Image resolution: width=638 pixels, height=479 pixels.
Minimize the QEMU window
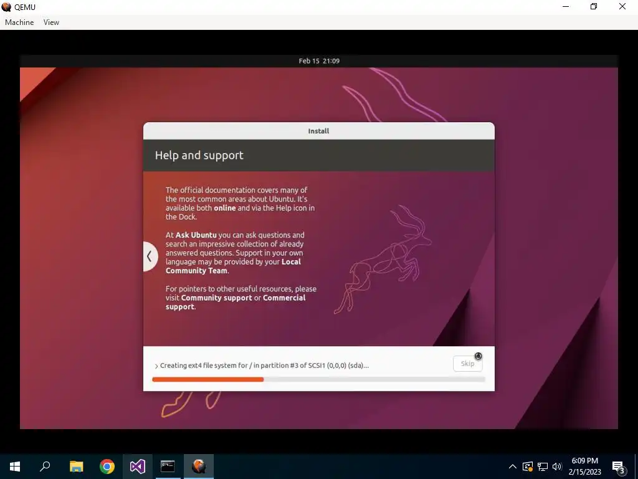pos(566,6)
